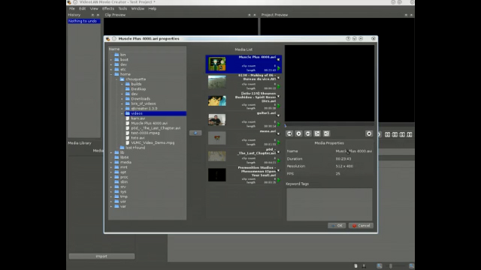Click the Import button in Media Library
This screenshot has width=481, height=270.
[x=101, y=256]
